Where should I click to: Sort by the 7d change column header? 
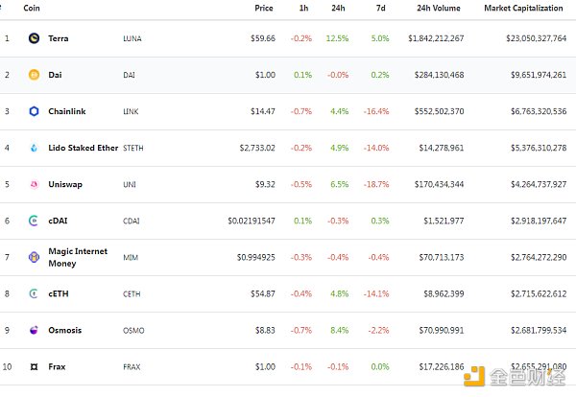[381, 8]
